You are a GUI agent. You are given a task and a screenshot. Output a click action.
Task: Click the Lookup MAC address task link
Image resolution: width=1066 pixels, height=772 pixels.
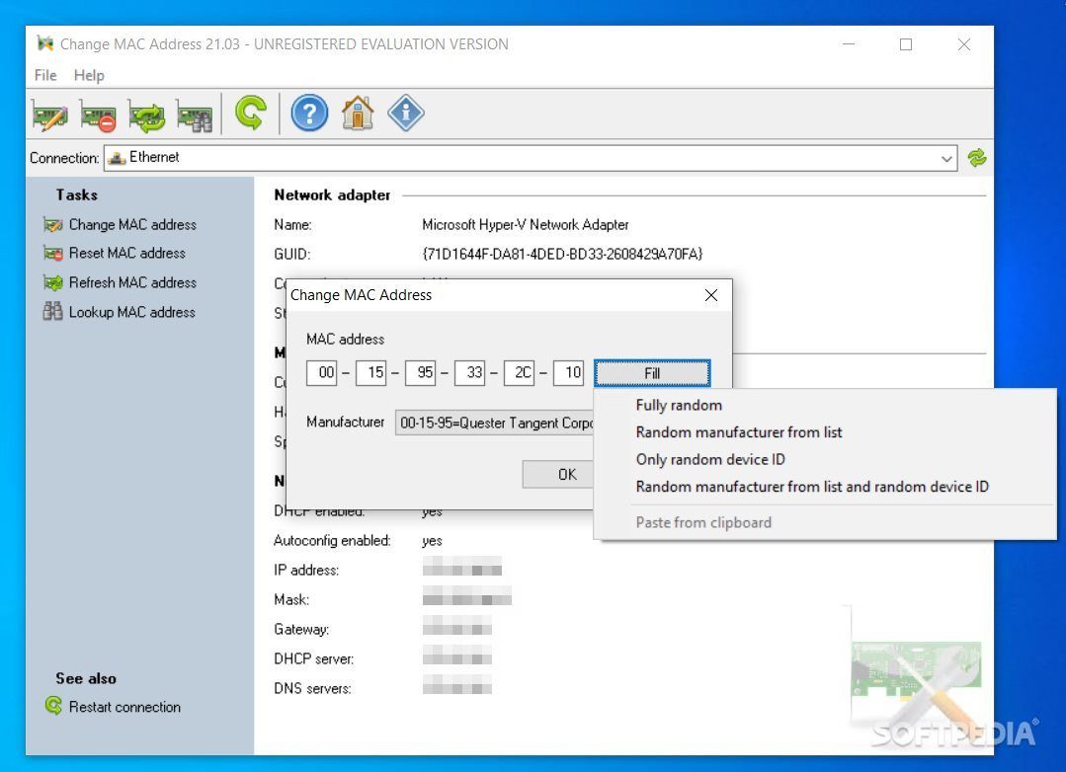(131, 312)
